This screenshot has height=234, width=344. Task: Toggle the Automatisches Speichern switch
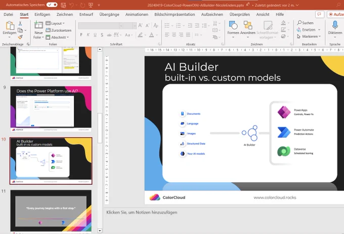pos(52,5)
